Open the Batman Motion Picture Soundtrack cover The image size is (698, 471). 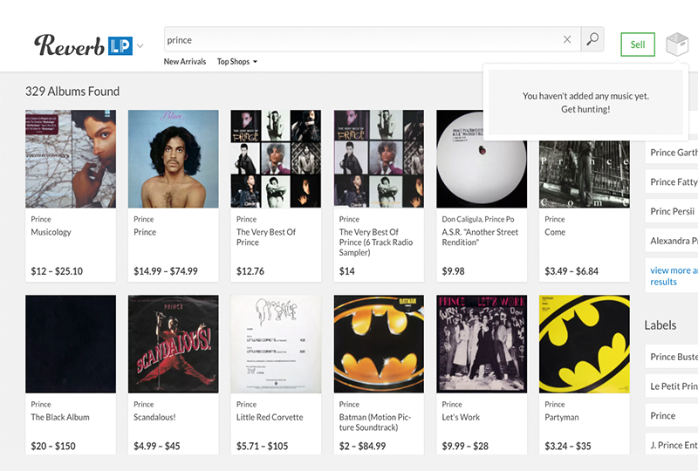coord(379,344)
